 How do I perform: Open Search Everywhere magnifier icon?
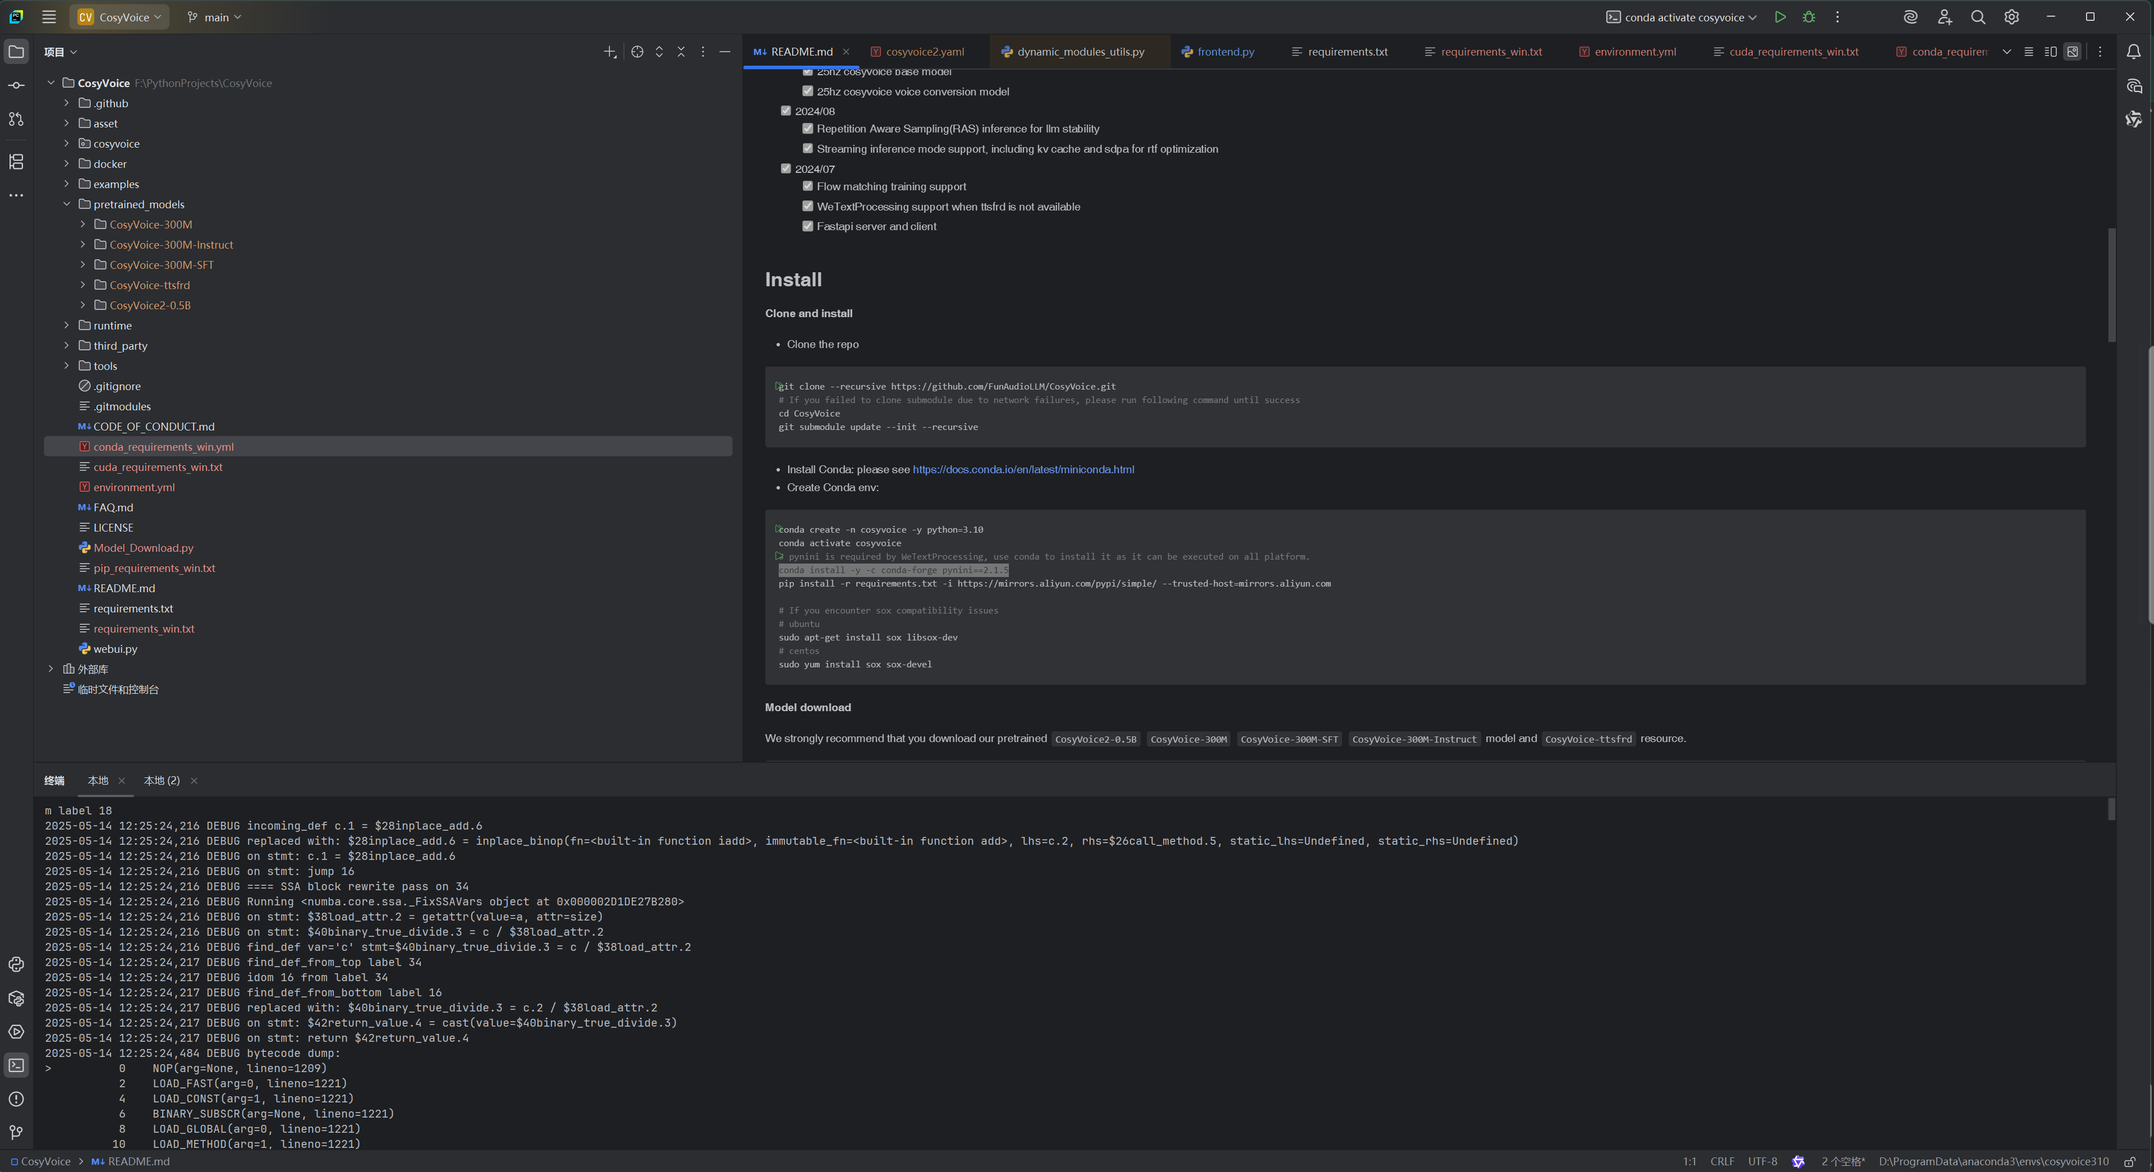1978,17
